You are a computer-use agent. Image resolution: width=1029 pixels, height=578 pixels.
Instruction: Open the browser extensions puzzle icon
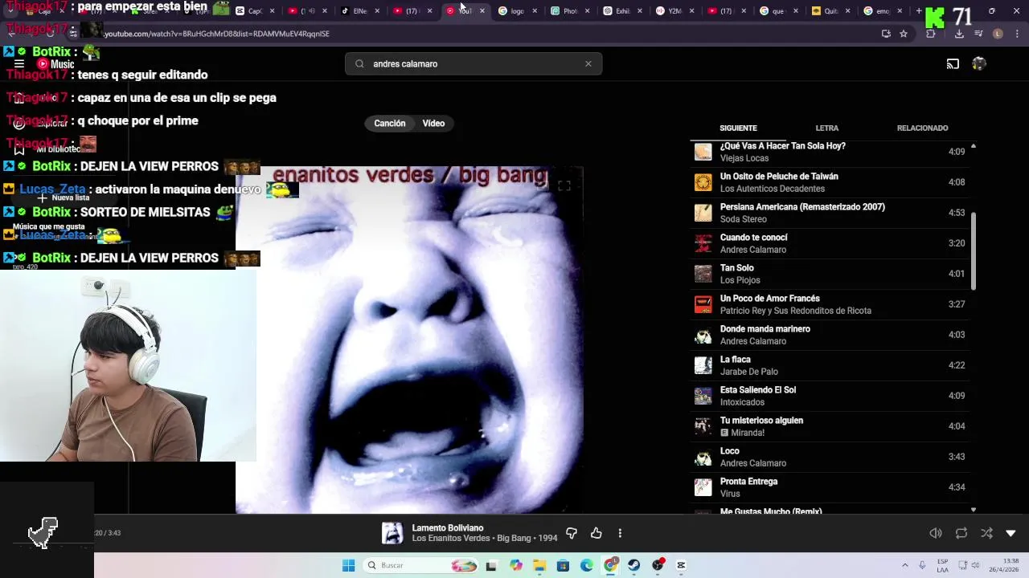(931, 34)
